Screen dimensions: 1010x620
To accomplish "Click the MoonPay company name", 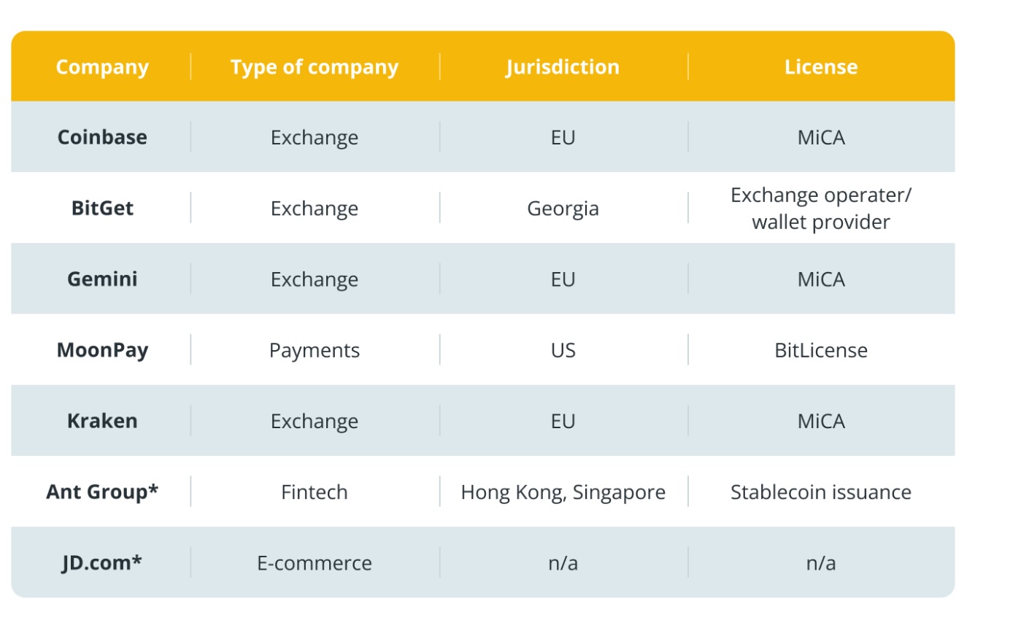I will (x=102, y=349).
